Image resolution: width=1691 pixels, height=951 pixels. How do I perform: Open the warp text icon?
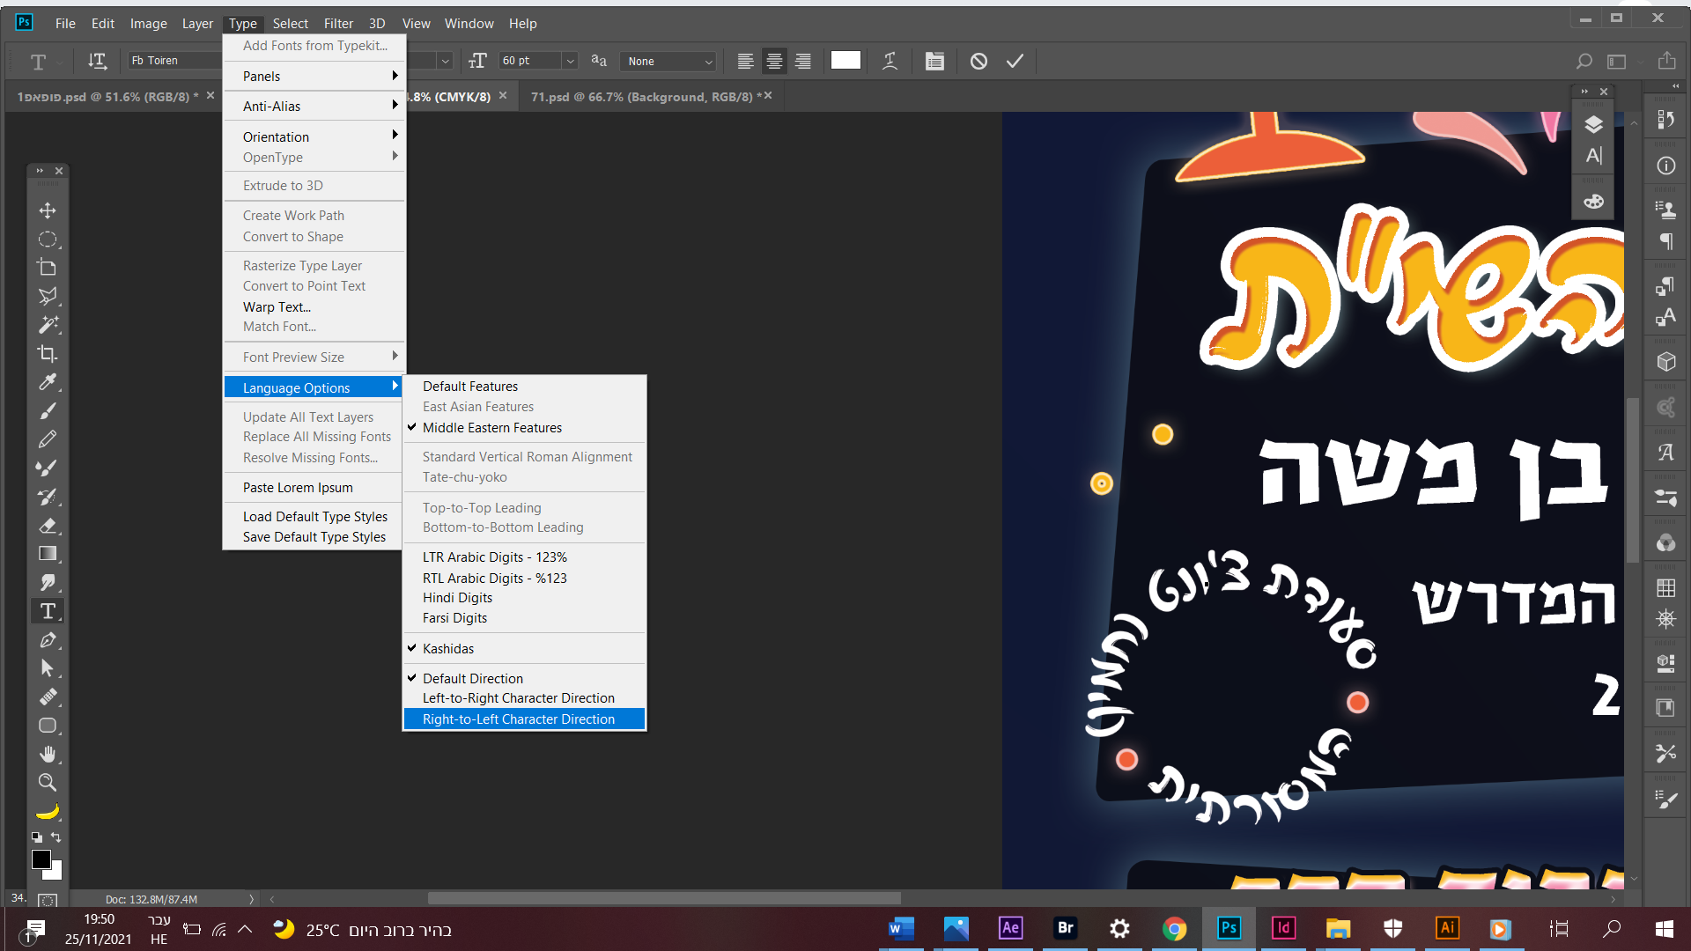click(890, 61)
